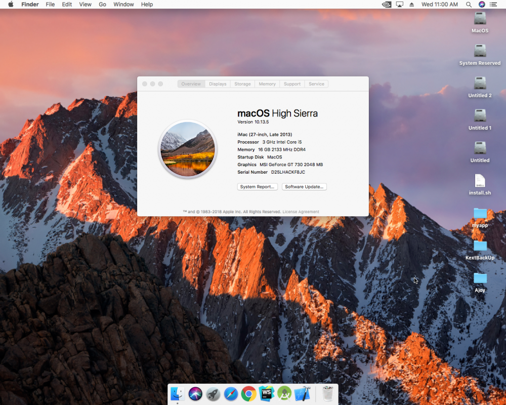Switch to the Memory tab
506x405 pixels.
(x=267, y=84)
